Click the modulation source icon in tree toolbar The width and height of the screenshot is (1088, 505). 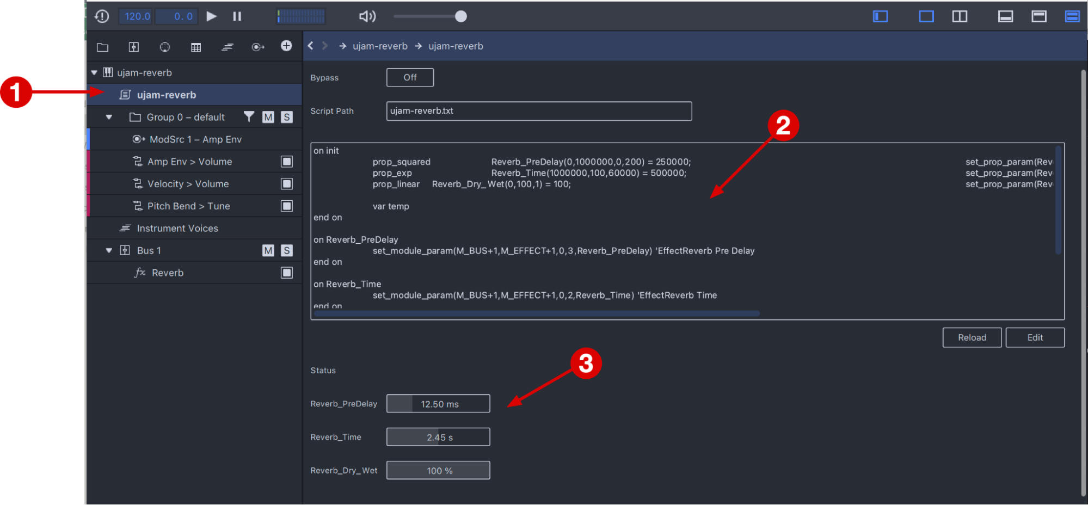point(258,47)
